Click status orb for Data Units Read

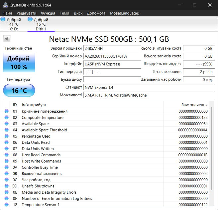point(7,142)
